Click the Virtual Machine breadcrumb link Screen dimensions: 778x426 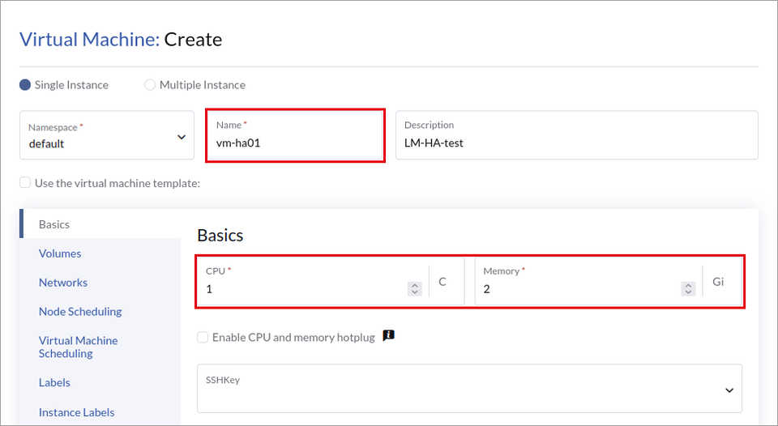tap(89, 39)
